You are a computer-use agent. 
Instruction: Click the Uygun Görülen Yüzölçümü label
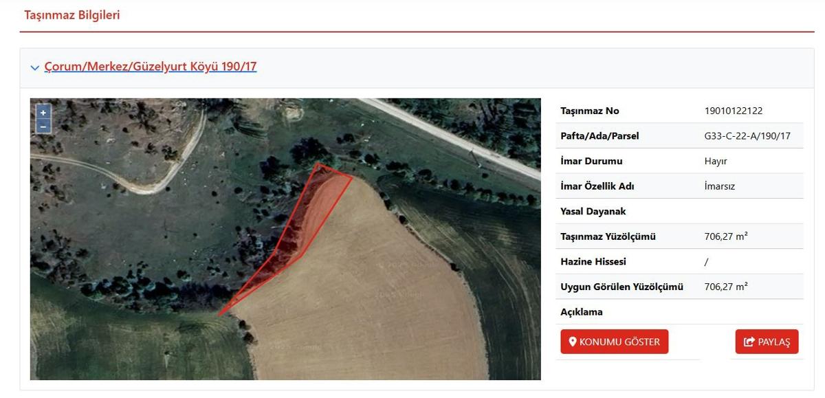click(x=621, y=287)
